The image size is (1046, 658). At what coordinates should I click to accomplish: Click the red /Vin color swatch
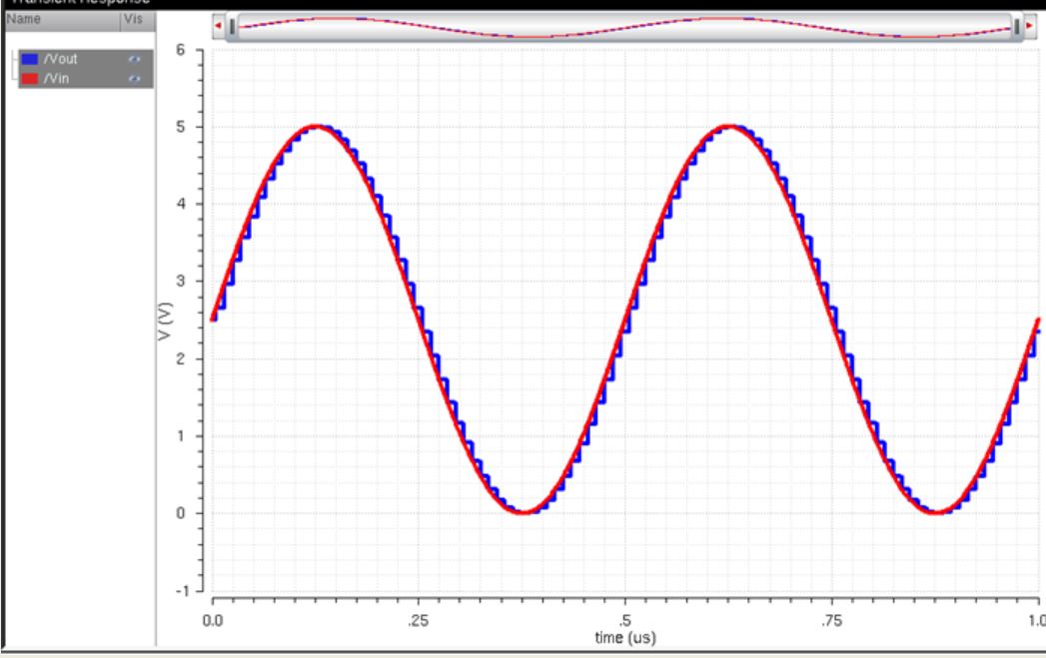pos(30,79)
